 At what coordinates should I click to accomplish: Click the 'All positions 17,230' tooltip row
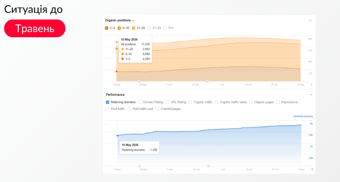point(135,44)
